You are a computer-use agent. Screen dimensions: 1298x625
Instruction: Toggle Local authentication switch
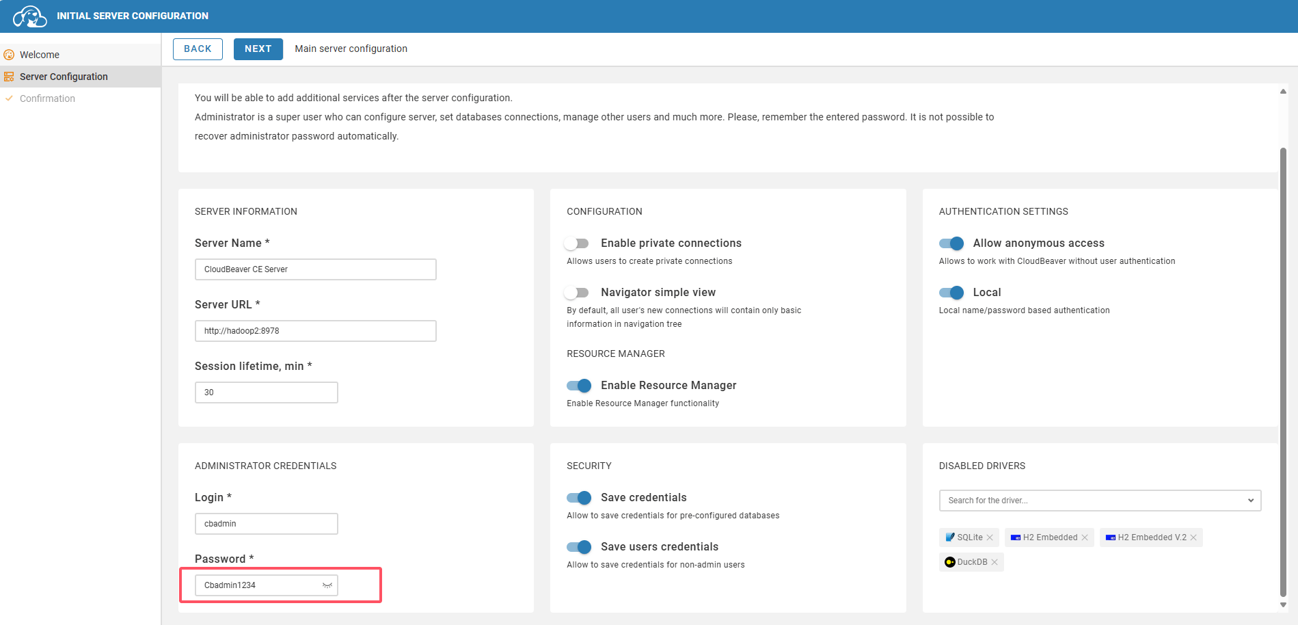(x=951, y=293)
